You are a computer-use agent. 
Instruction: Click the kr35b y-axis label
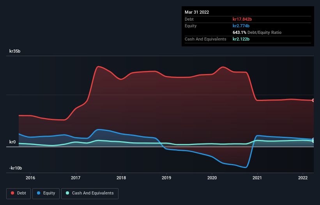click(15, 51)
